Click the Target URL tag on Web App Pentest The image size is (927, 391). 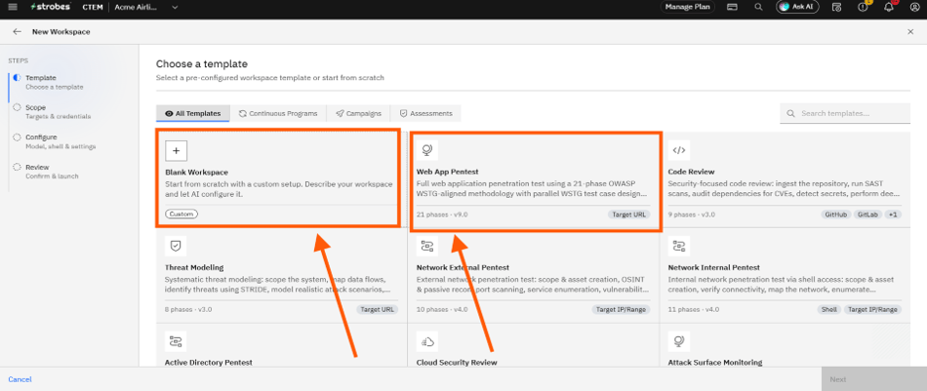point(628,215)
